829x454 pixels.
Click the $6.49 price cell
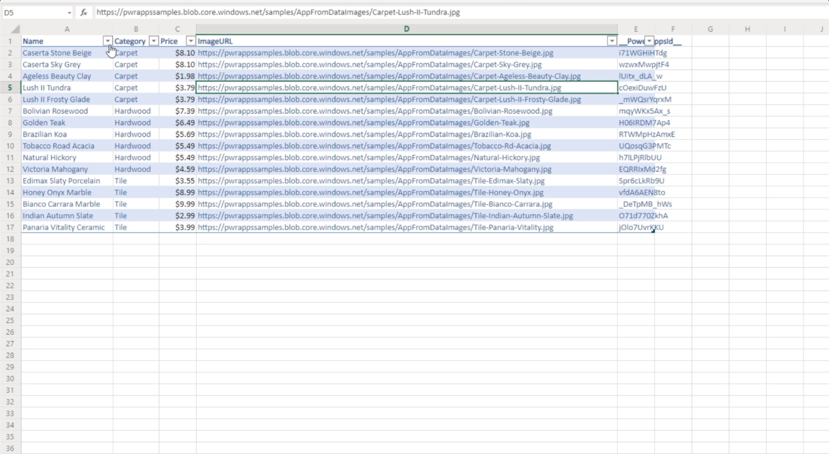[178, 123]
